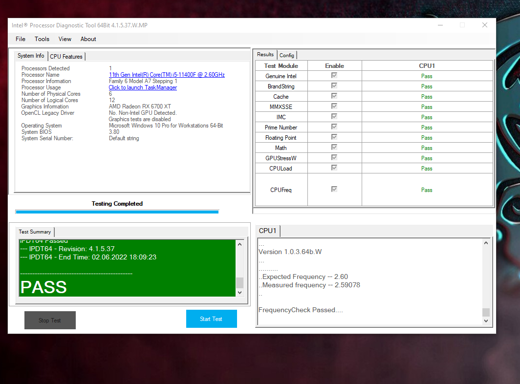This screenshot has height=384, width=520.
Task: Click to launch Task Manager link
Action: 143,87
